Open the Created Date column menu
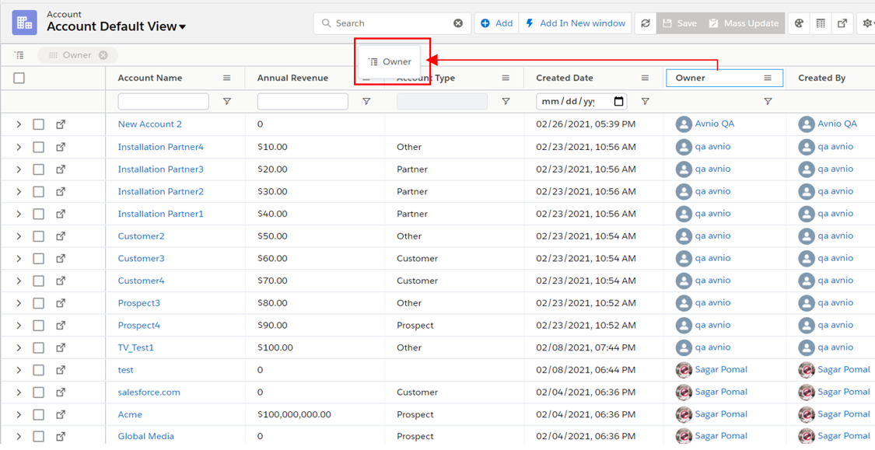The image size is (875, 450). point(645,78)
